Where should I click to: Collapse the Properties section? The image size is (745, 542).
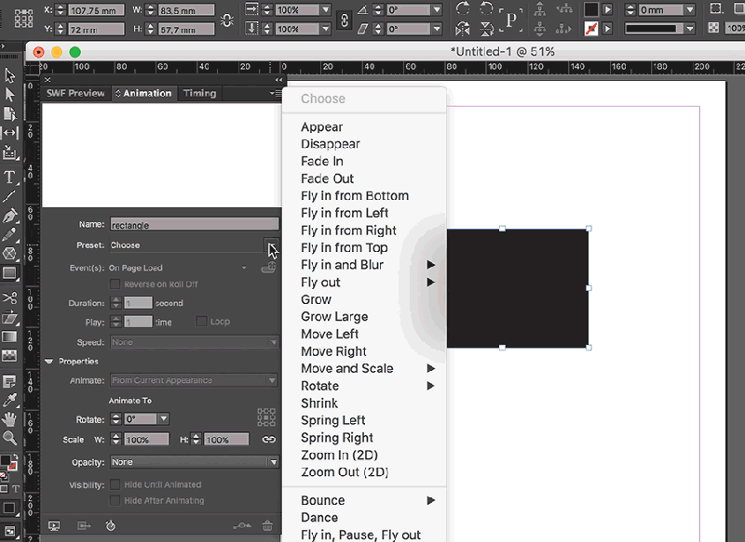coord(49,362)
